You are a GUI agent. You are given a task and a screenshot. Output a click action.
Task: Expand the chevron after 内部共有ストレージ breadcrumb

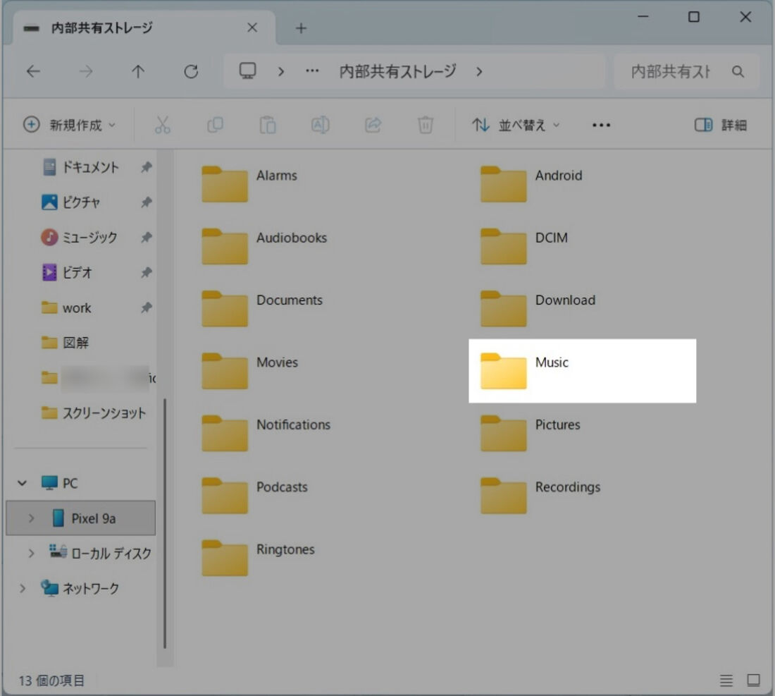point(479,72)
